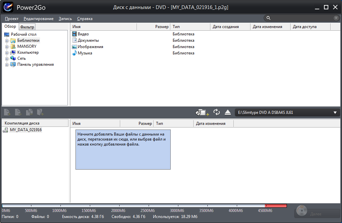Eject the disc tray

click(x=228, y=113)
